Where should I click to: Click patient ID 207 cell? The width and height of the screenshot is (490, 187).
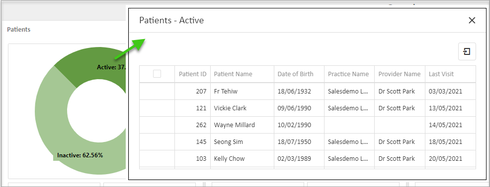[x=192, y=91]
